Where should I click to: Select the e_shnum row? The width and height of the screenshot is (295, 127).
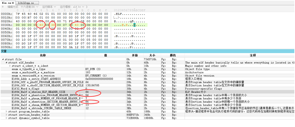point(147,105)
